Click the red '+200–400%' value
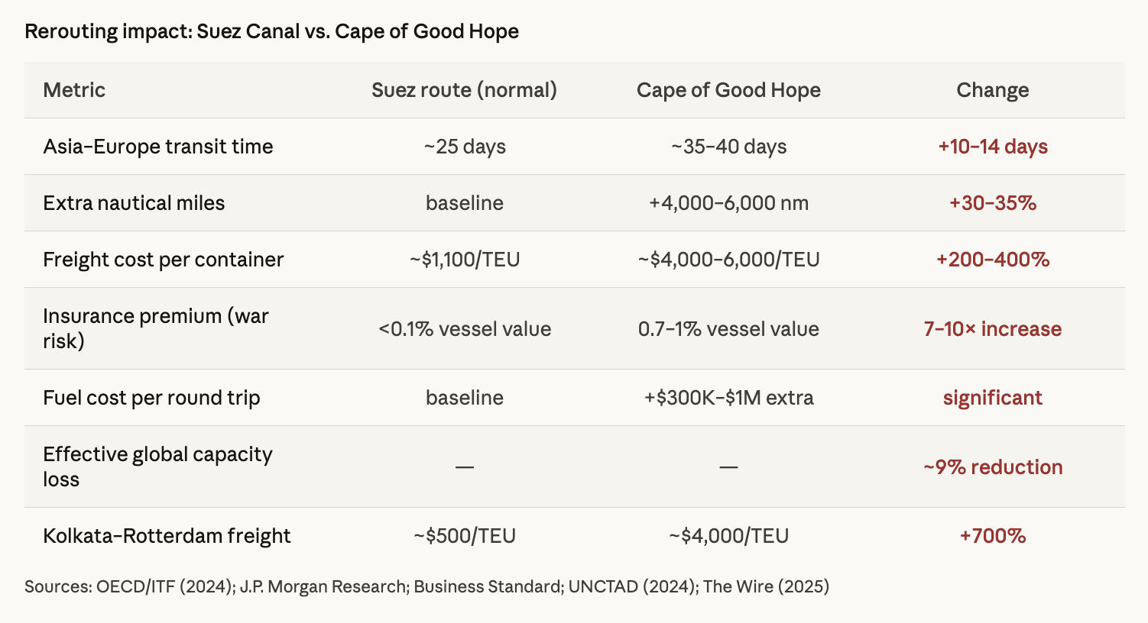The width and height of the screenshot is (1148, 623). pos(992,260)
